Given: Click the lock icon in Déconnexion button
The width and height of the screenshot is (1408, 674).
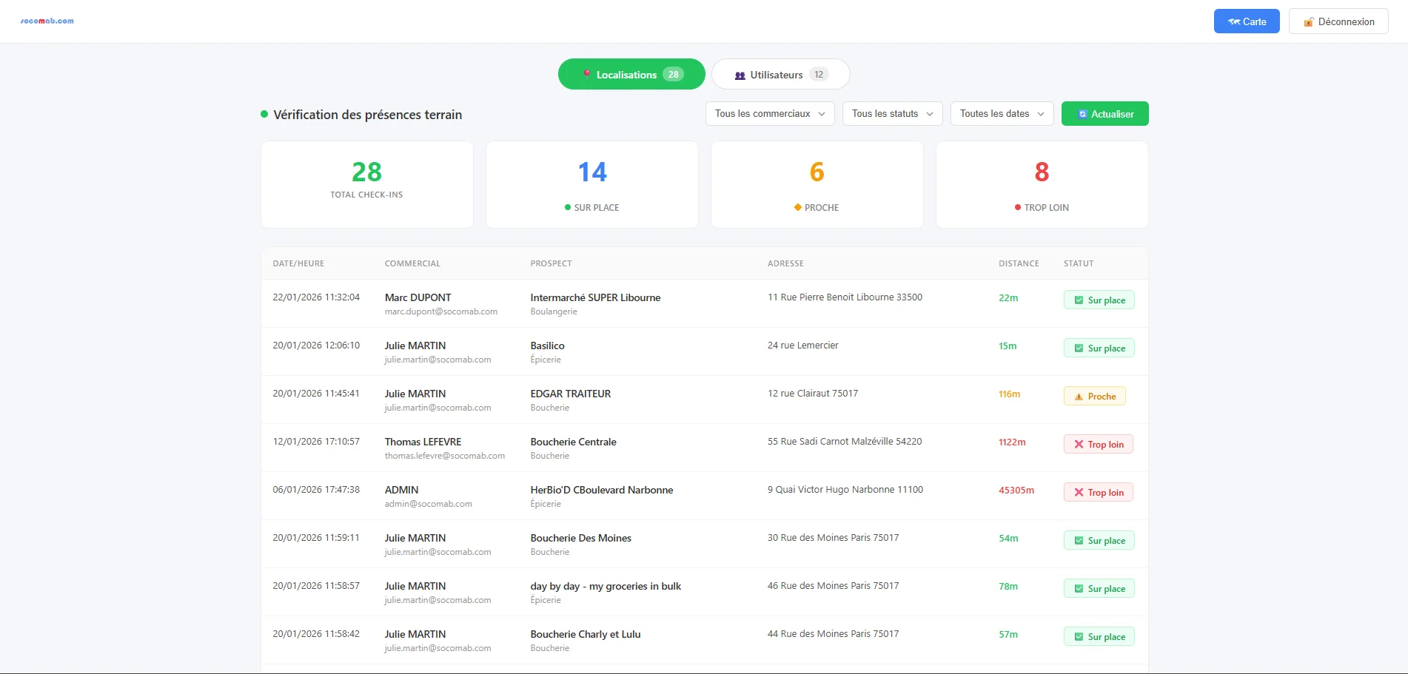Looking at the screenshot, I should [1308, 22].
